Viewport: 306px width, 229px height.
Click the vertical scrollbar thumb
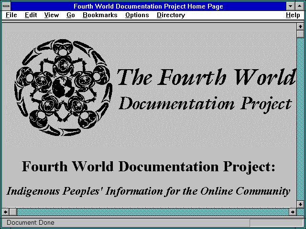point(300,34)
